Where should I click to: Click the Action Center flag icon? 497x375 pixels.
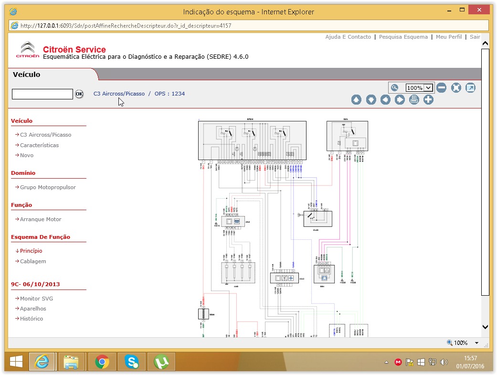[x=410, y=362]
